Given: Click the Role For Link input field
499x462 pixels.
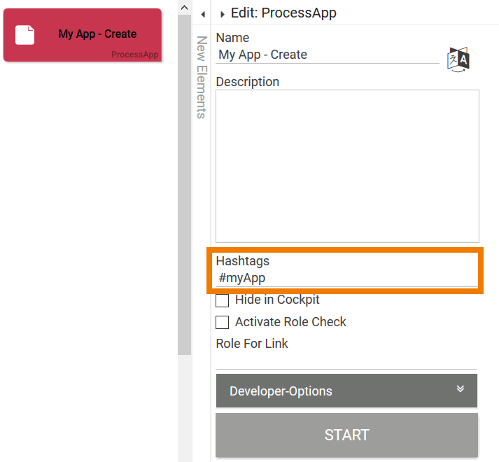Looking at the screenshot, I should point(346,361).
